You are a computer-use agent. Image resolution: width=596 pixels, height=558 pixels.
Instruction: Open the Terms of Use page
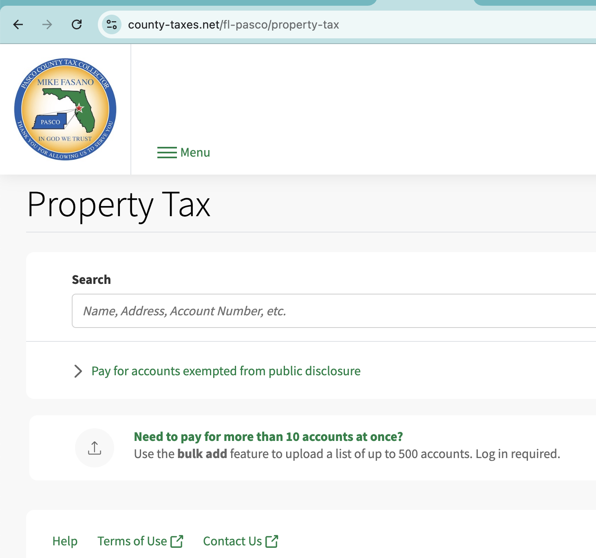click(132, 541)
